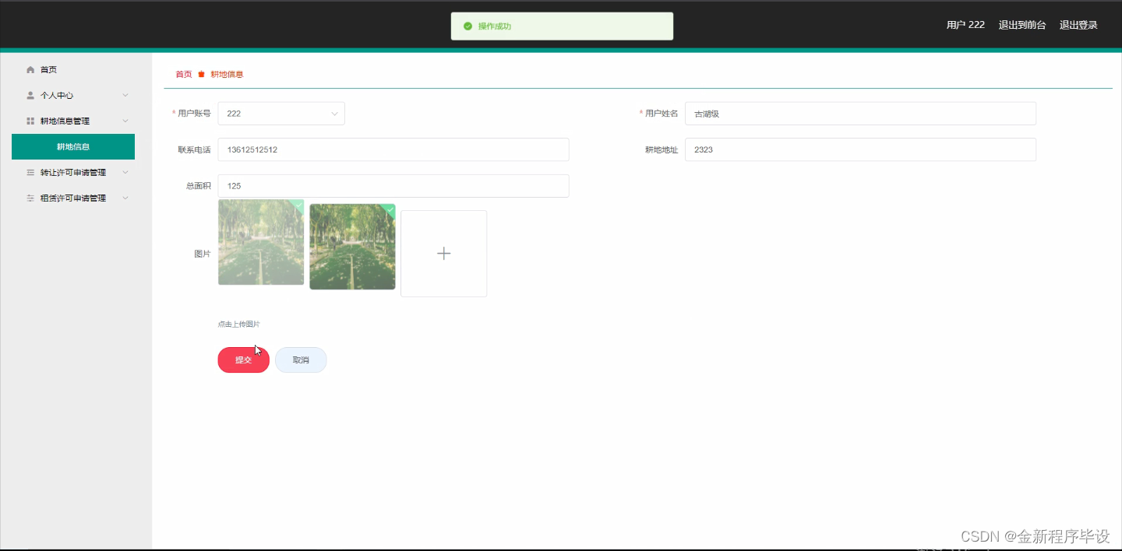This screenshot has height=551, width=1122.
Task: Collapse the 耕地信息管理 menu
Action: coord(125,120)
